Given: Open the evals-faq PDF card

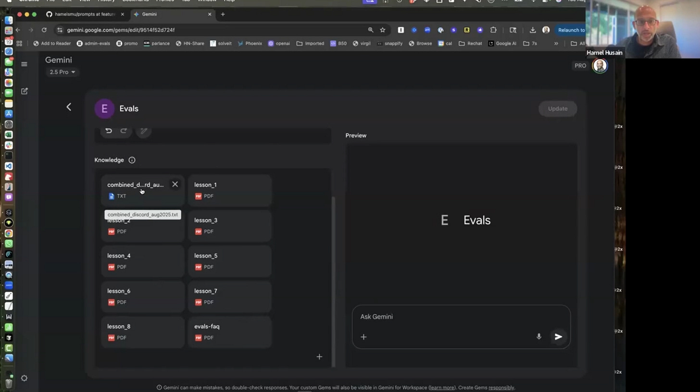Looking at the screenshot, I should tap(230, 332).
